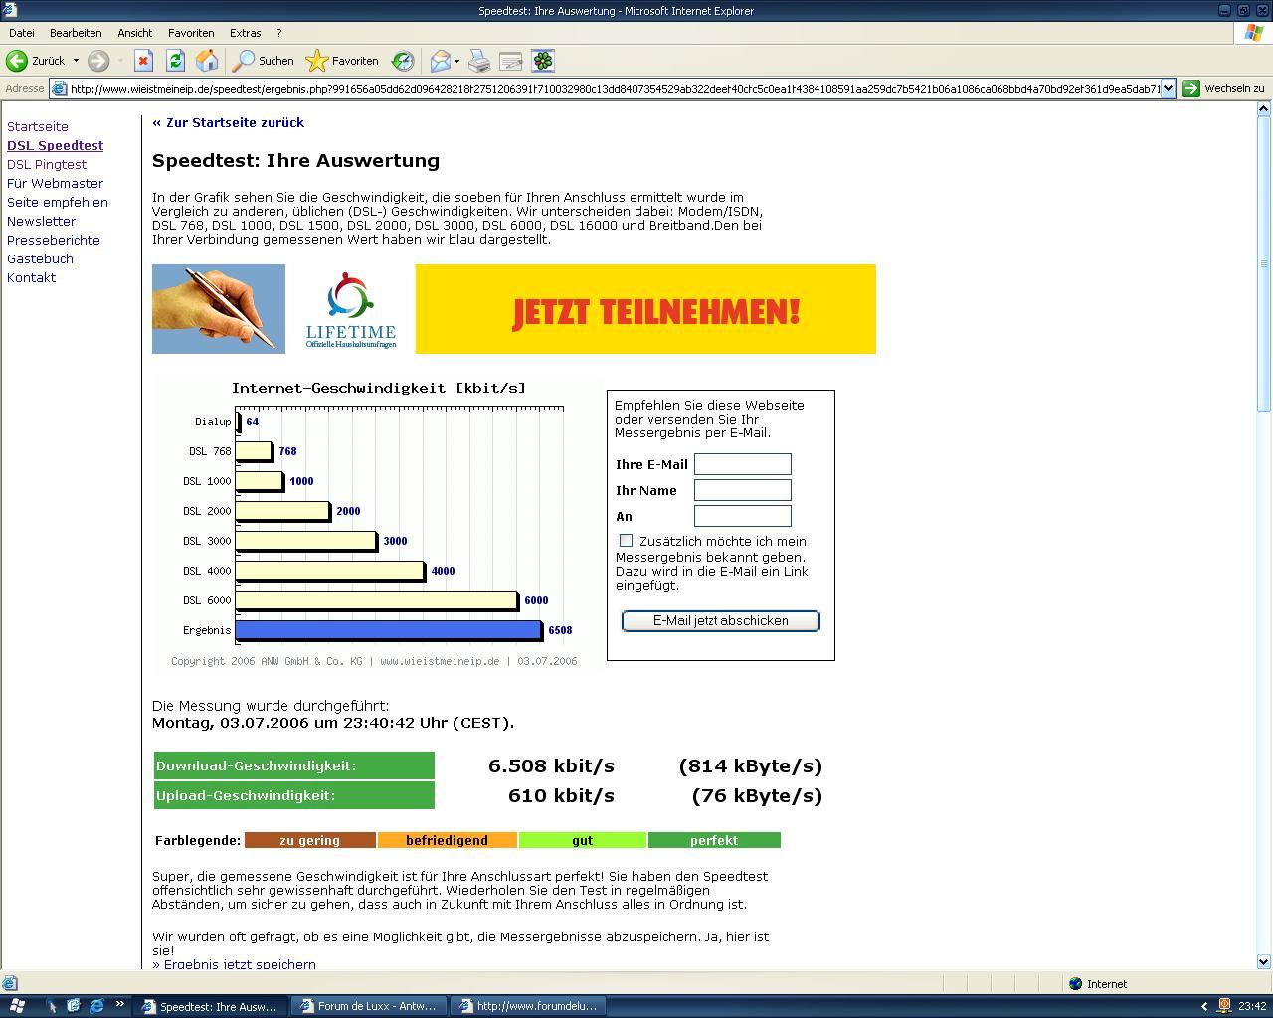Open the DSL Pingtest sidebar link

coord(47,165)
